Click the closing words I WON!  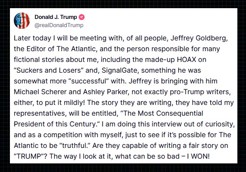coord(198,157)
